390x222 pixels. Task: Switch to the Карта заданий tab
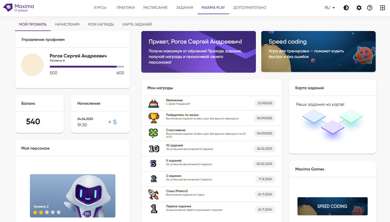click(137, 24)
